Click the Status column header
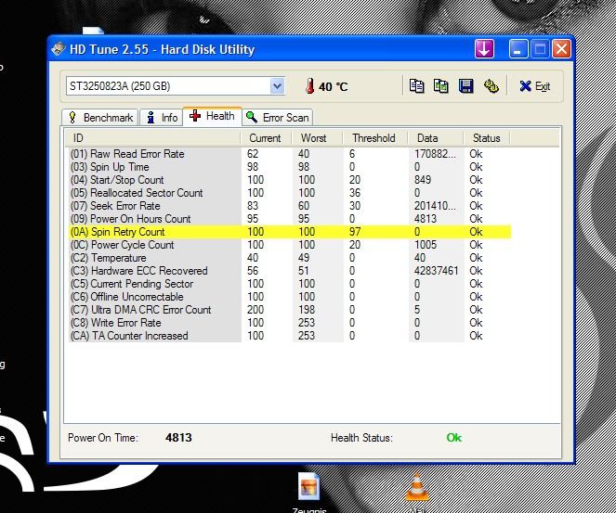This screenshot has width=616, height=513. pyautogui.click(x=487, y=138)
